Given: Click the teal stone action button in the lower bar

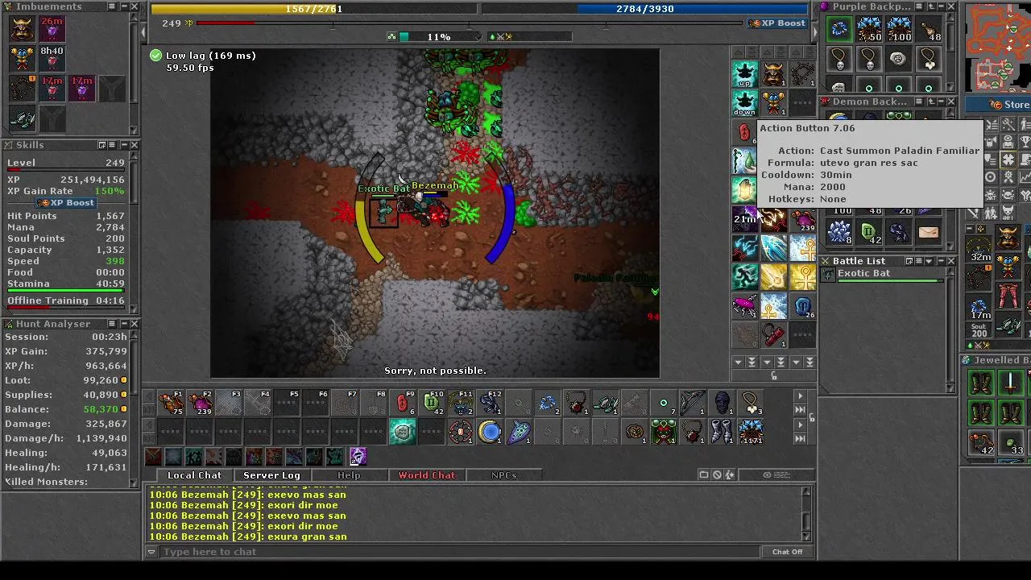Looking at the screenshot, I should pos(403,433).
